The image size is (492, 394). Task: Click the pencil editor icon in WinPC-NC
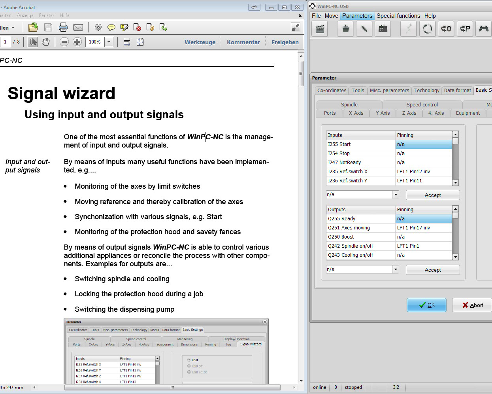click(364, 29)
